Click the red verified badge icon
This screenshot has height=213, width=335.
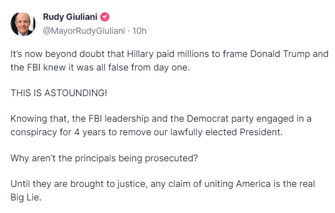[105, 18]
